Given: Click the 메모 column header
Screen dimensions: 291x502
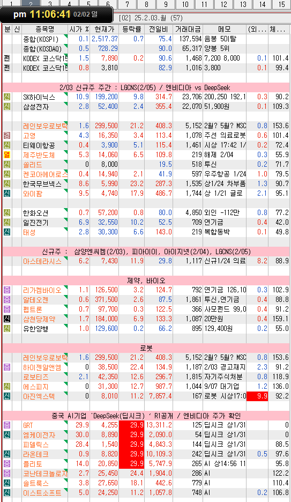Looking at the screenshot, I should coord(225,29).
